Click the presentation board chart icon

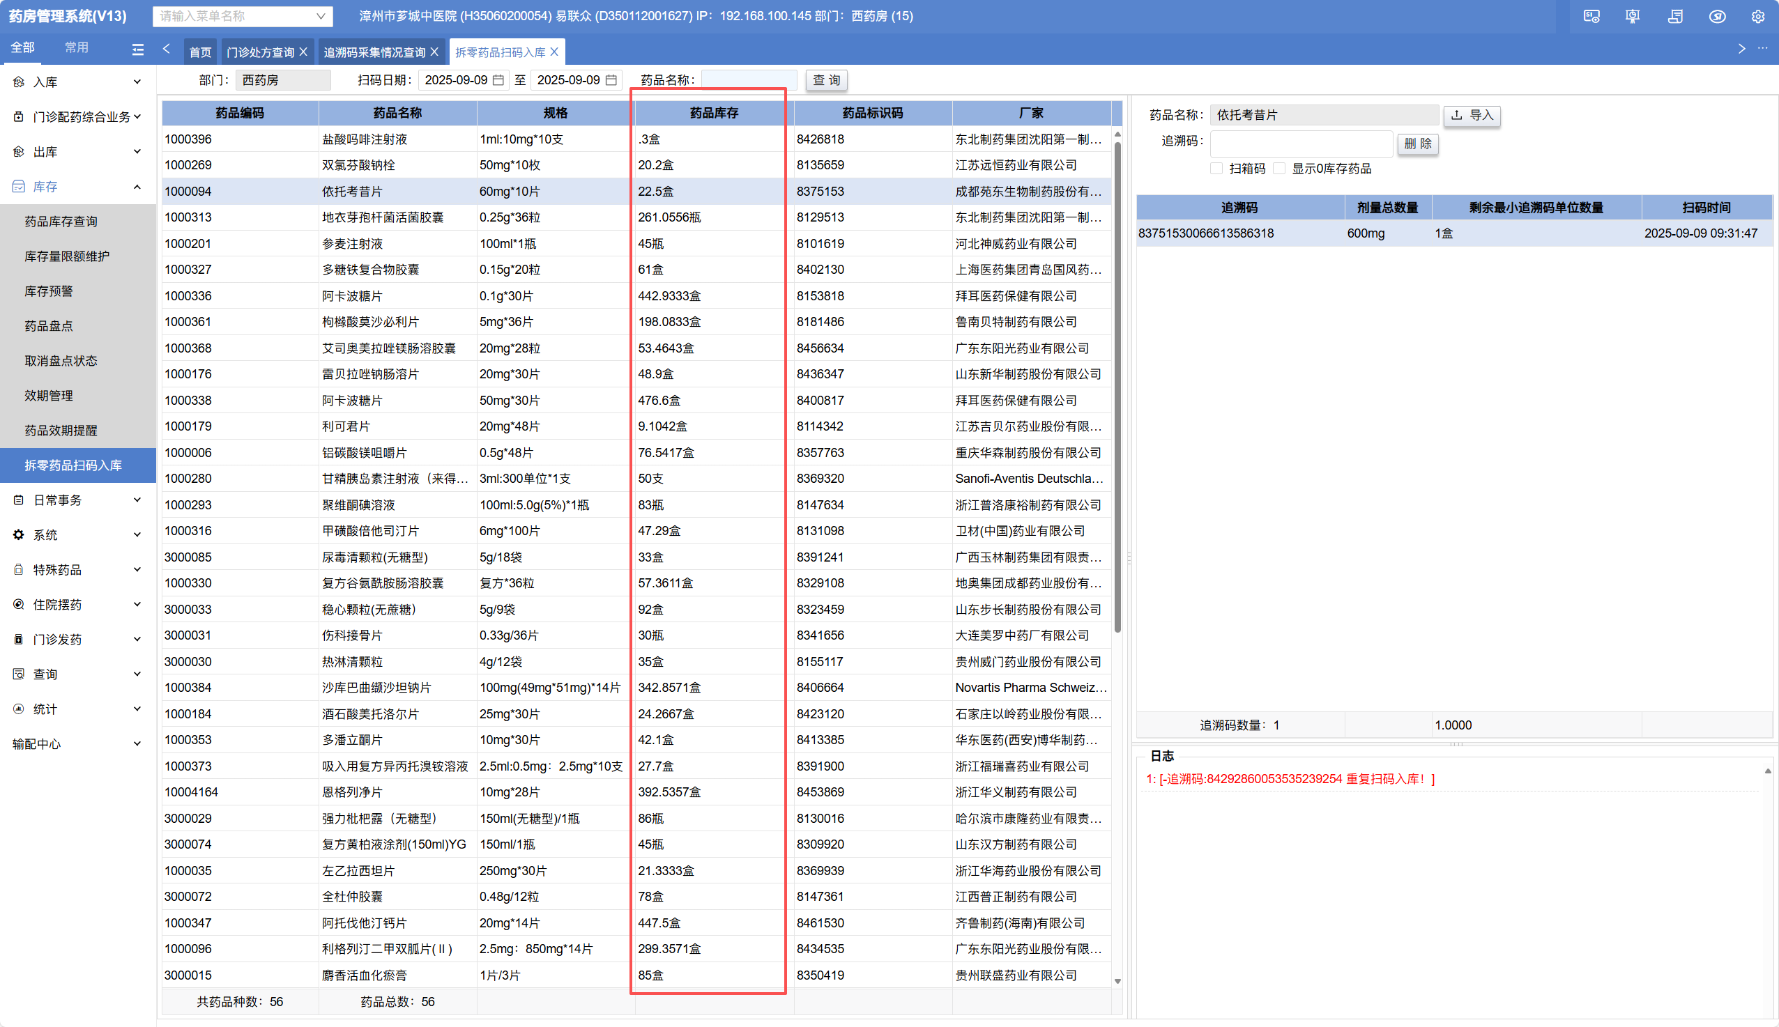pyautogui.click(x=1632, y=16)
